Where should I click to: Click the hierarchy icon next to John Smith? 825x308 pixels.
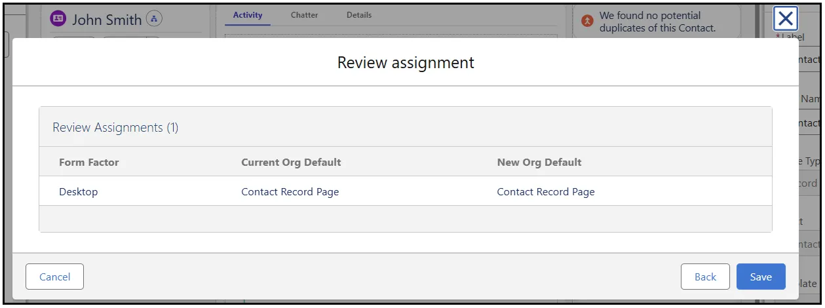pos(154,19)
